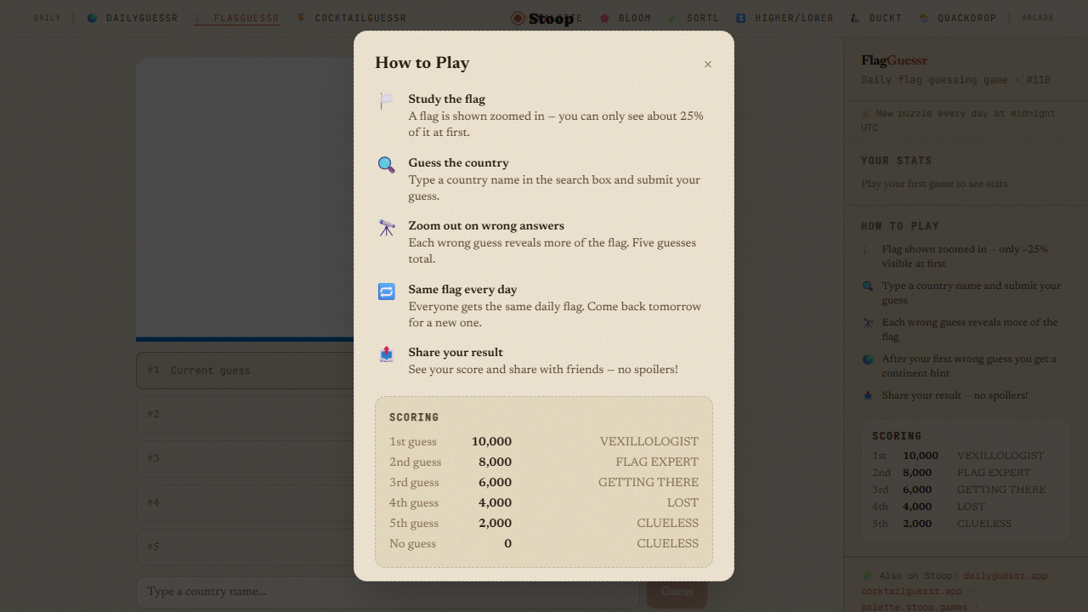Open the Sortl game
The width and height of the screenshot is (1088, 612).
click(694, 18)
